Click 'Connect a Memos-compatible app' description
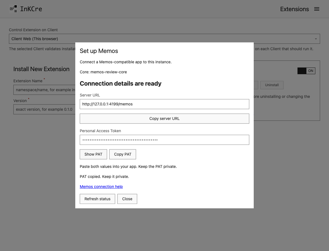 tap(125, 62)
